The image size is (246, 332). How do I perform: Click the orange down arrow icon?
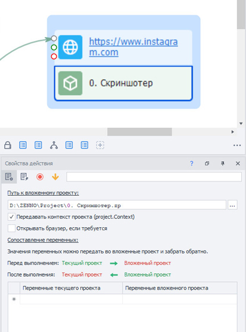click(55, 177)
